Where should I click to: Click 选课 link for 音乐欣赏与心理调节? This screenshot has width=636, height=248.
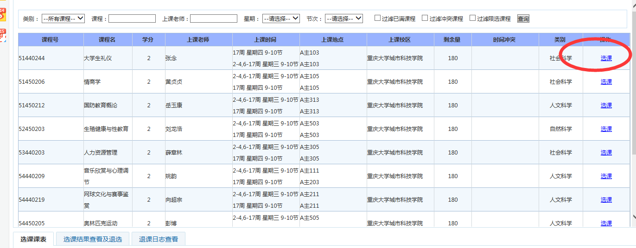pyautogui.click(x=606, y=176)
